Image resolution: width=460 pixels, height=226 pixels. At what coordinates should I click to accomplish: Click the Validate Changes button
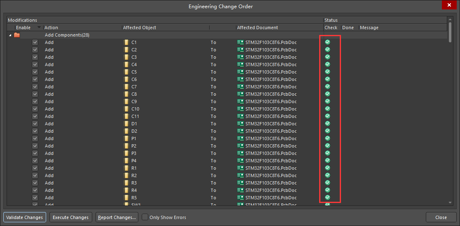[x=25, y=217]
